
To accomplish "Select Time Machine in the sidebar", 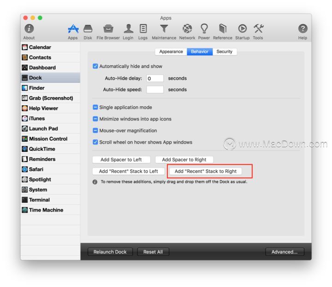I will pos(50,210).
